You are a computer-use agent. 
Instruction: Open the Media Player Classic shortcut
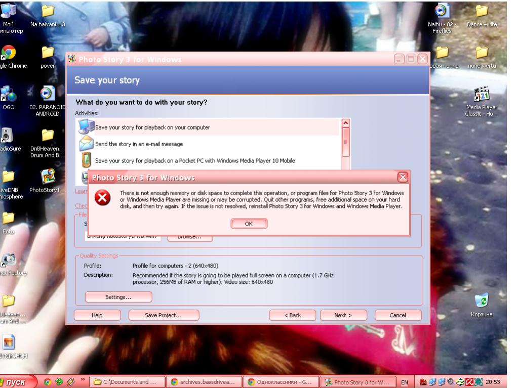(x=482, y=102)
